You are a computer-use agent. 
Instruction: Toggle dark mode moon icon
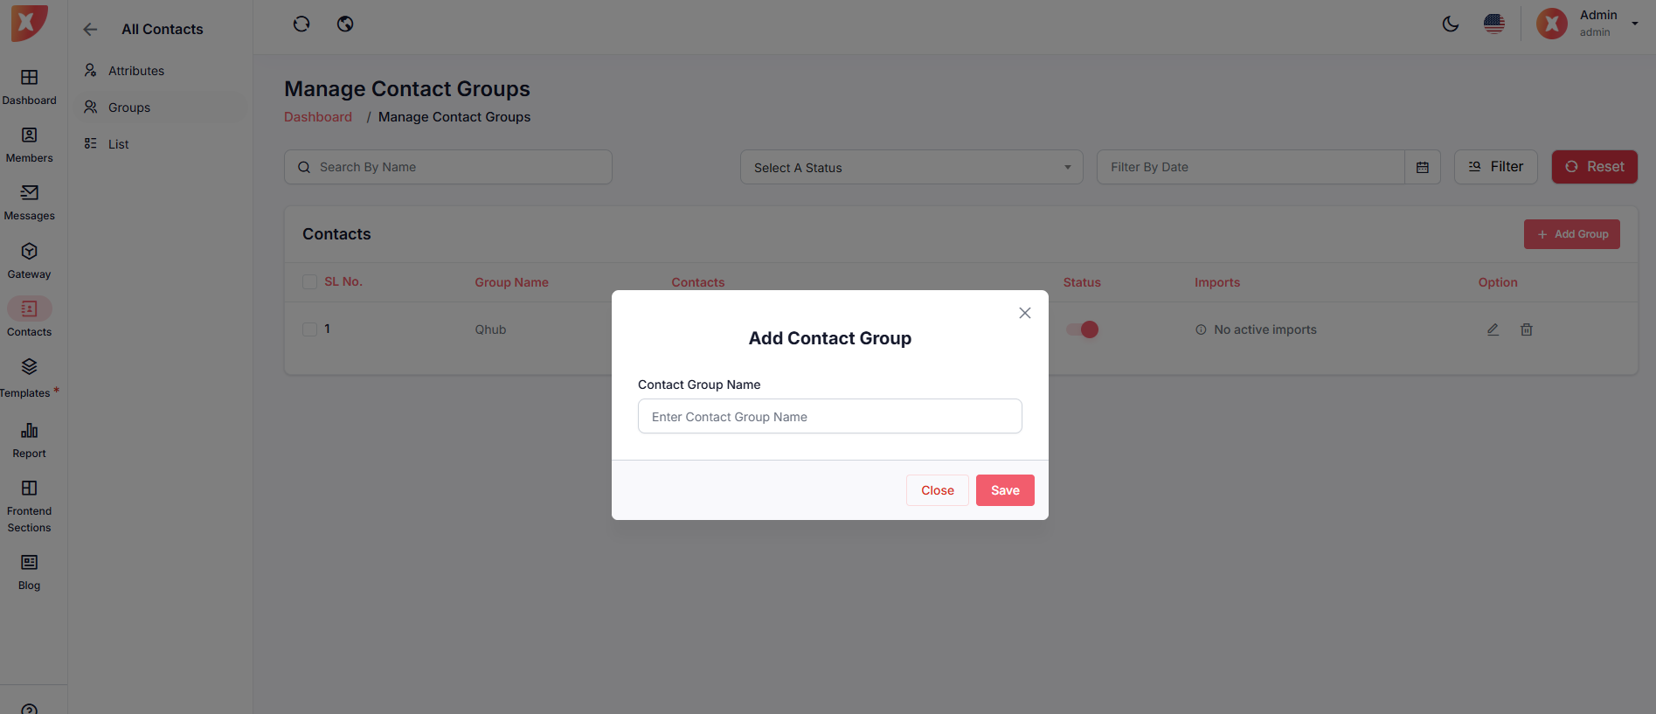1451,24
